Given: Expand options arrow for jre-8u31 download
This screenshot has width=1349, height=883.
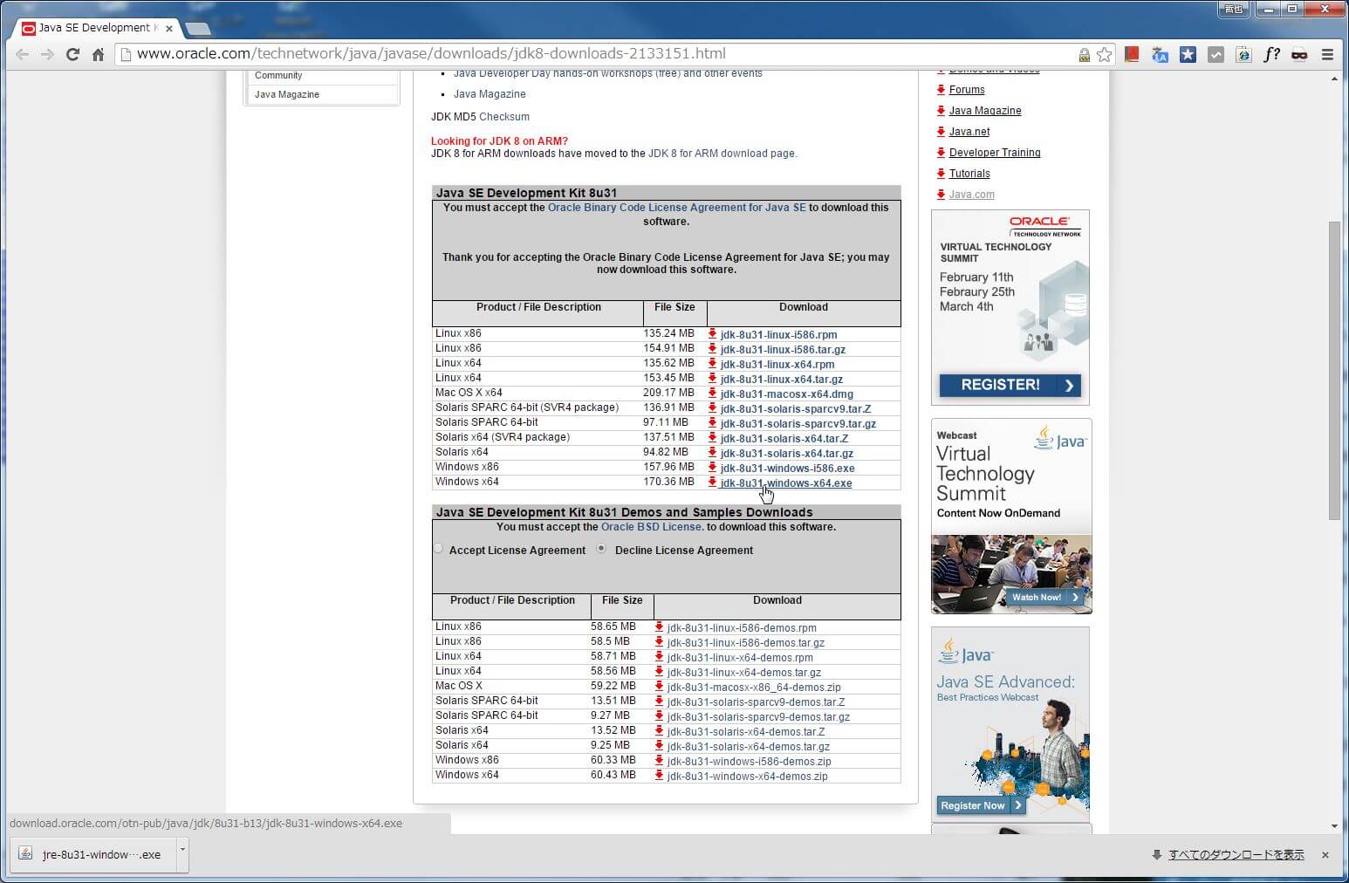Looking at the screenshot, I should pos(182,849).
